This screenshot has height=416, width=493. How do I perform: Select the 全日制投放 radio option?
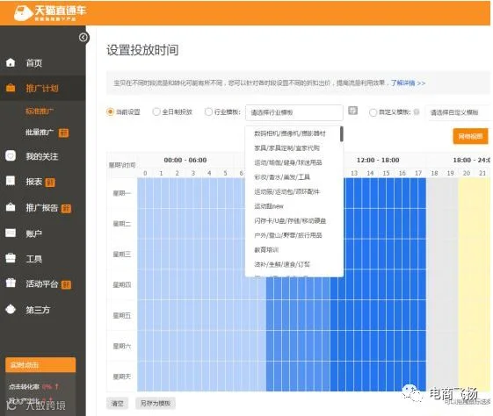point(156,111)
